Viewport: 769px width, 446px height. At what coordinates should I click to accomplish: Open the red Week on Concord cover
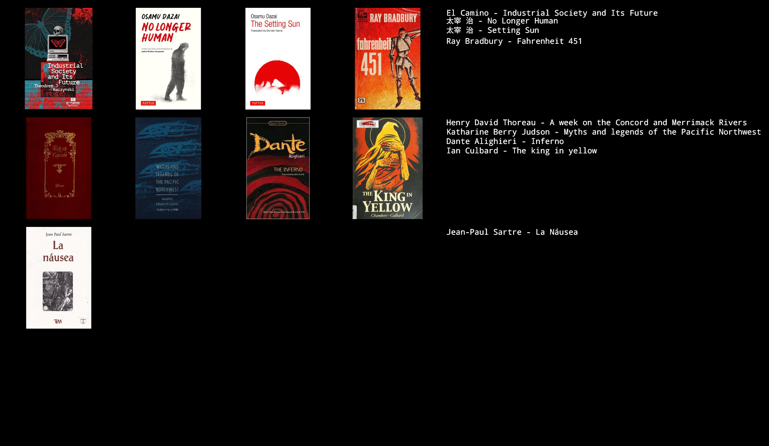pyautogui.click(x=59, y=168)
